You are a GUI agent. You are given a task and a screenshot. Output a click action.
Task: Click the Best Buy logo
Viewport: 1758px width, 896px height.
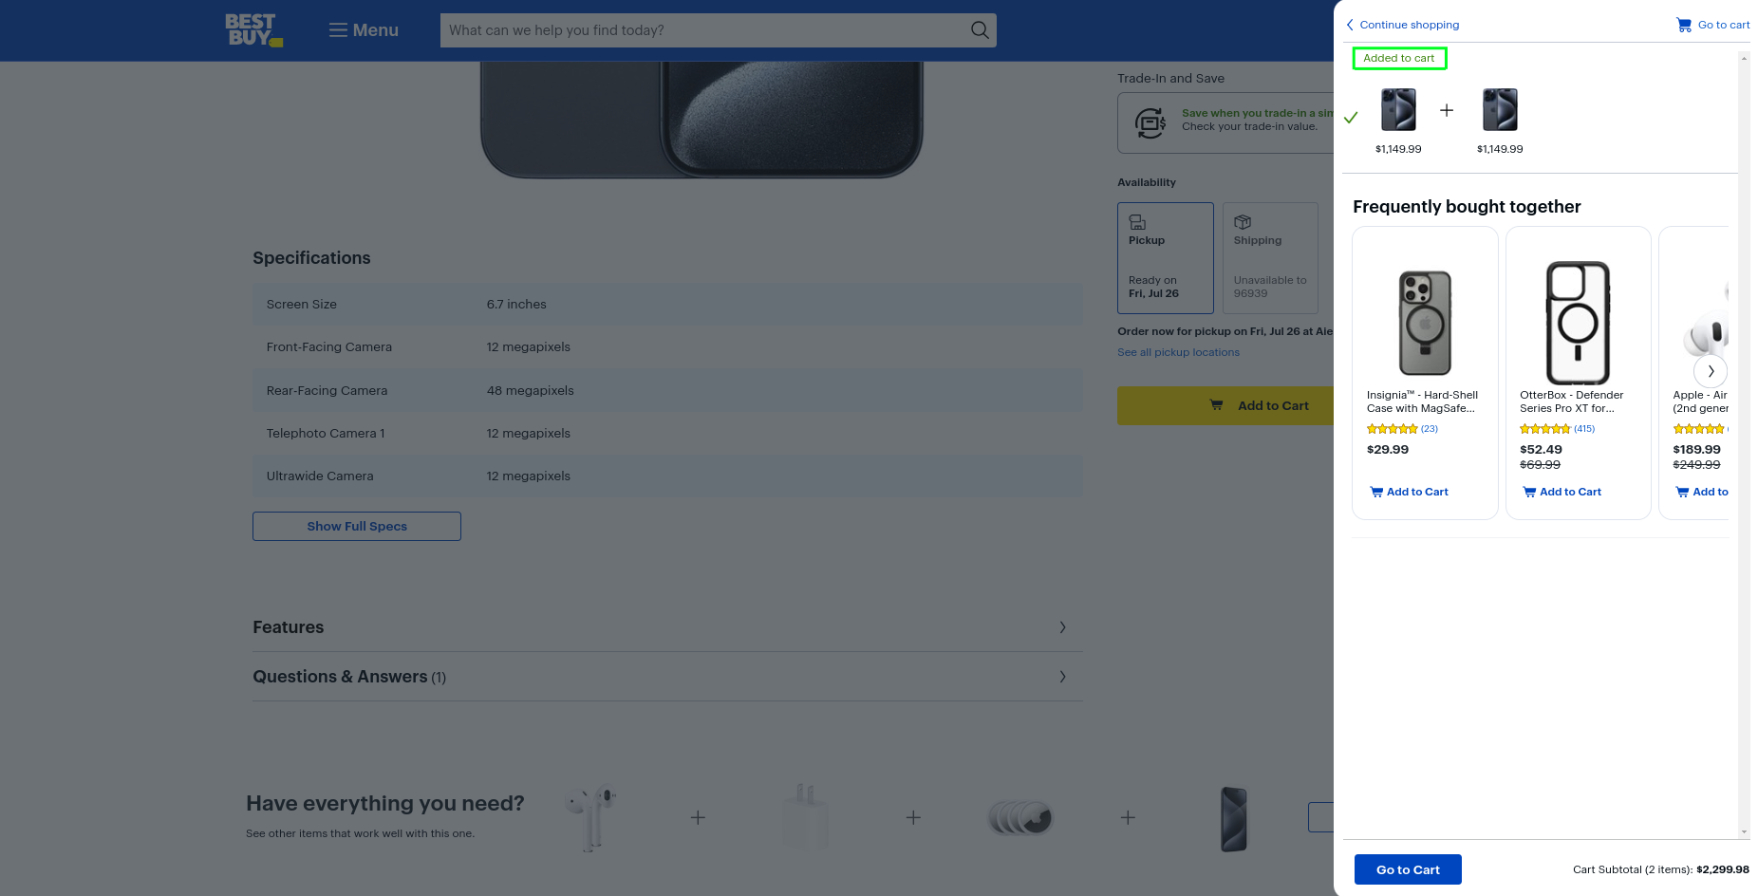pos(252,30)
